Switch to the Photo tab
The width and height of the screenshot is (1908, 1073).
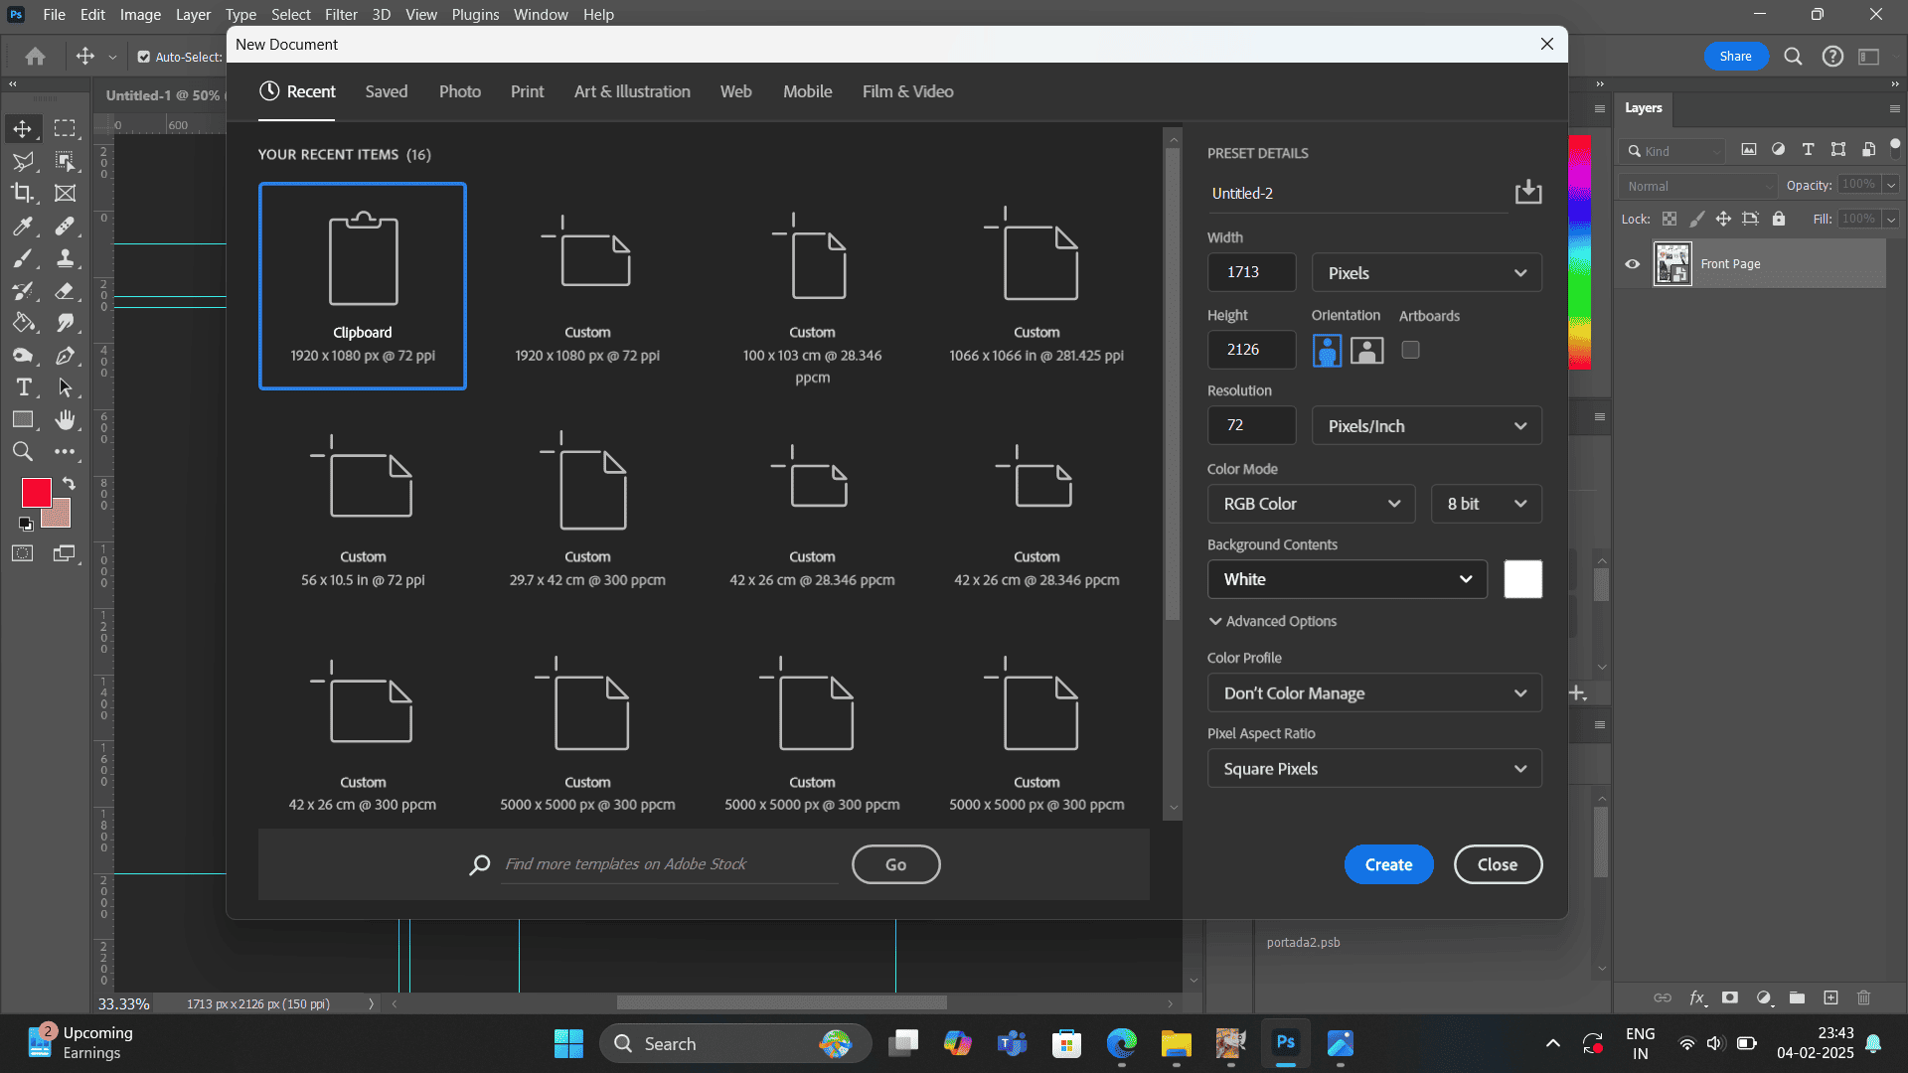(x=459, y=91)
